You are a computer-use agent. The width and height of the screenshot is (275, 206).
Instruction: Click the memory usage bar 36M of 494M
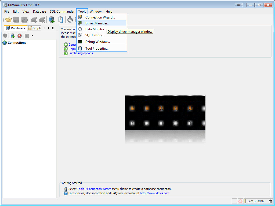tap(256, 201)
